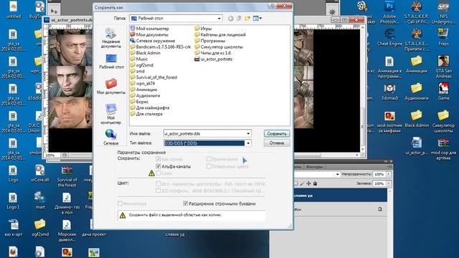The width and height of the screenshot is (459, 258).
Task: Expand the Тип файлов format dropdown
Action: pos(248,143)
